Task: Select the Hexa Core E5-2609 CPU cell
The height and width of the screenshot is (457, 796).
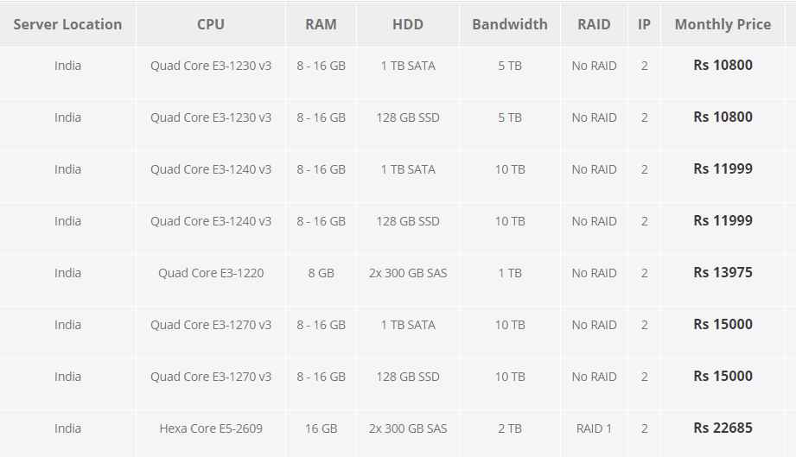Action: point(211,428)
